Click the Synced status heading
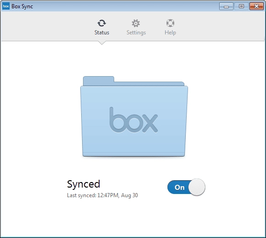Viewport: 266px width, 238px height. coord(83,184)
